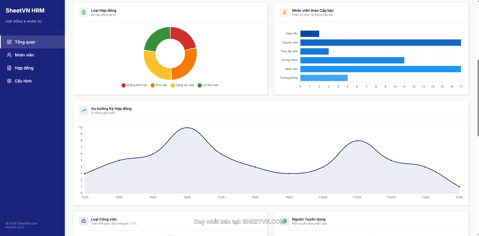The height and width of the screenshot is (236, 479).
Task: Toggle Có thời hạn legend entry
Action: pyautogui.click(x=208, y=85)
